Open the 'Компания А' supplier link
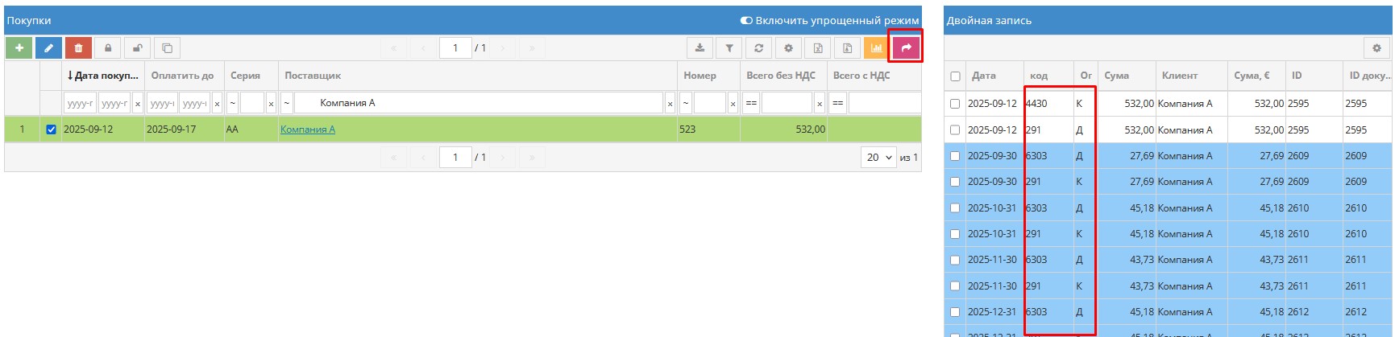The height and width of the screenshot is (337, 1395). (x=308, y=129)
